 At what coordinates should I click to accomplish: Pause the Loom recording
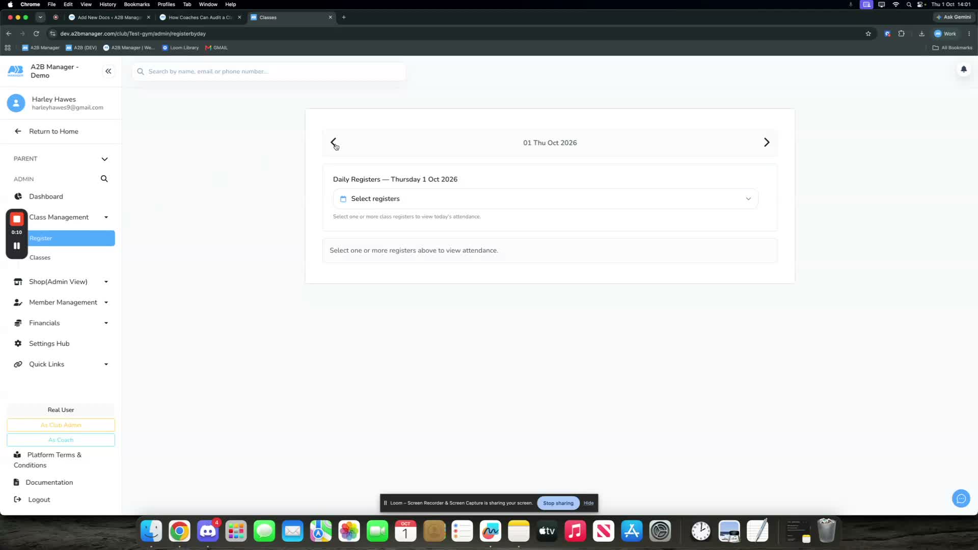(17, 246)
